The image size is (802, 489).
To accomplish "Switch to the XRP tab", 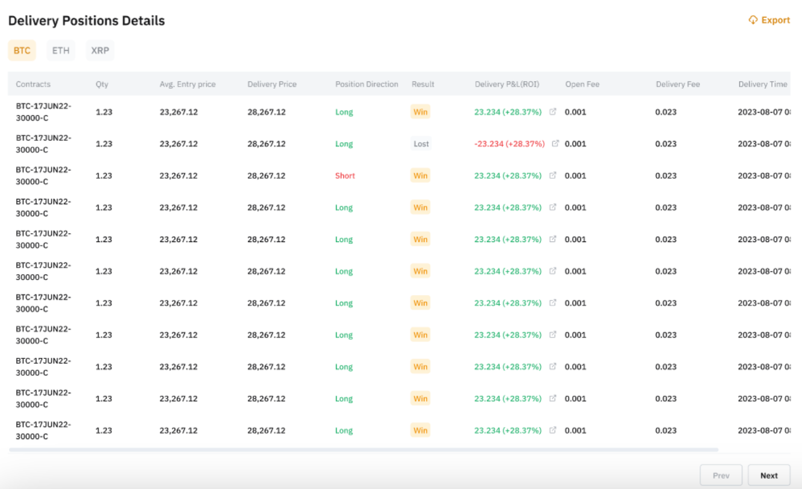I will coord(100,51).
